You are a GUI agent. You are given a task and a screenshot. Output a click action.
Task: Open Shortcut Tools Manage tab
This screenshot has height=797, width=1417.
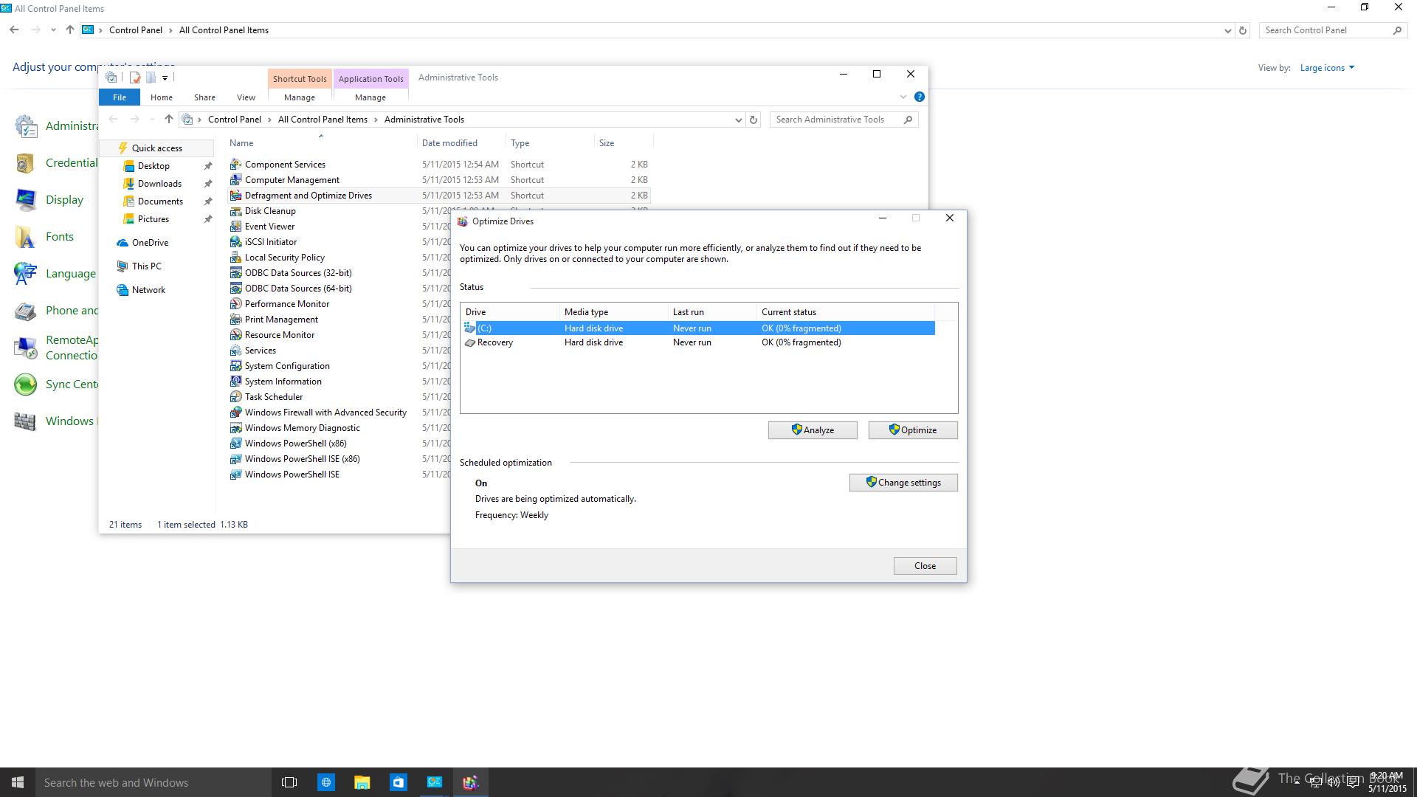coord(300,97)
